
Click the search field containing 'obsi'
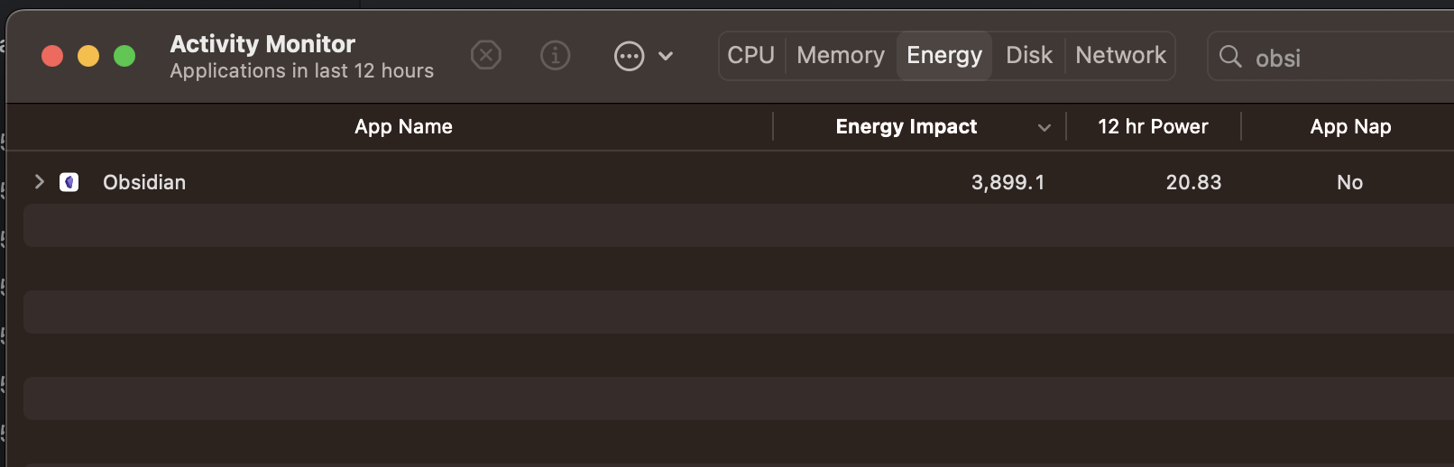click(1331, 57)
